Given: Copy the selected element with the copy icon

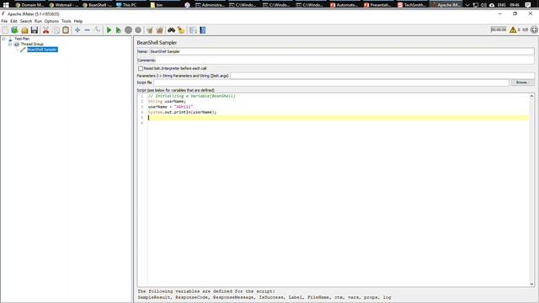Looking at the screenshot, I should tap(56, 30).
